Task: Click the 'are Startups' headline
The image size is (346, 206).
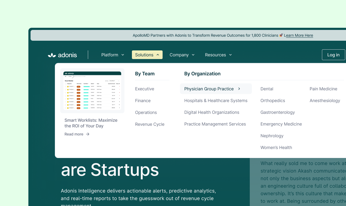Action: coord(110,170)
